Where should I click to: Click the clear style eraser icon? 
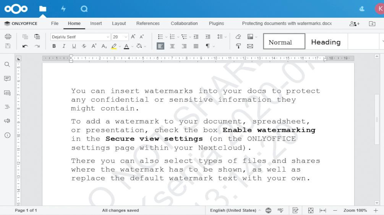tap(238, 37)
